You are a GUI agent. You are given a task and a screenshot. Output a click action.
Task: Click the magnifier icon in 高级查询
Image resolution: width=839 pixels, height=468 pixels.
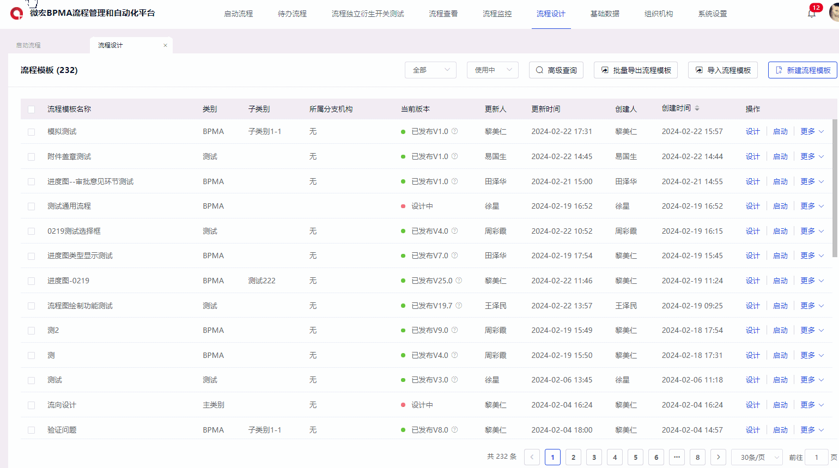[539, 70]
